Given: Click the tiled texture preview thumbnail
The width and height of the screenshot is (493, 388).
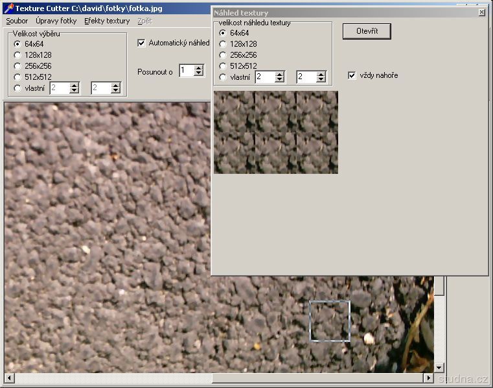Looking at the screenshot, I should pyautogui.click(x=276, y=132).
